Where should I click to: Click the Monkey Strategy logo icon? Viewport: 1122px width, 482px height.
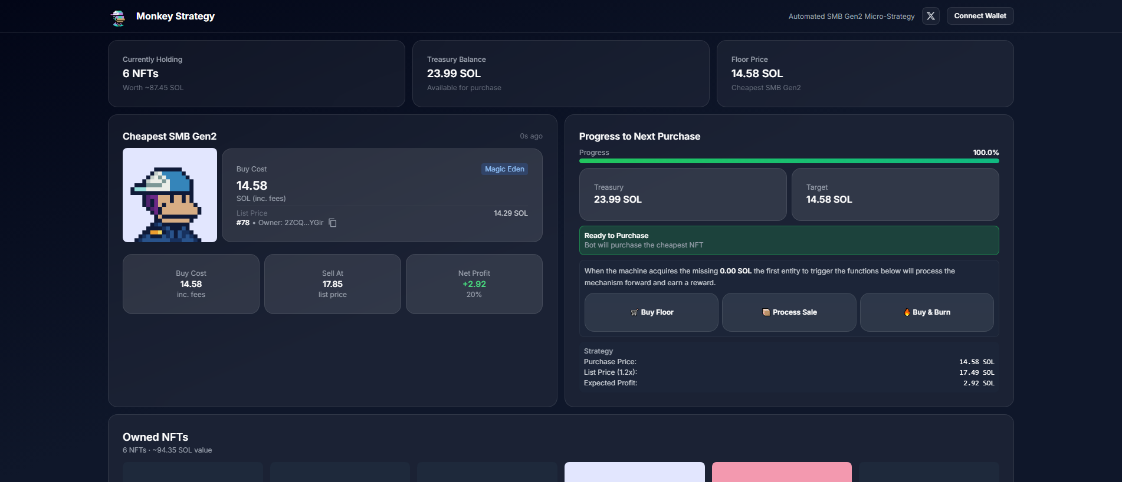point(119,17)
